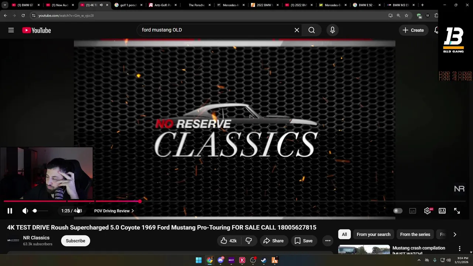
Task: Toggle the autoplay switch
Action: [x=398, y=211]
